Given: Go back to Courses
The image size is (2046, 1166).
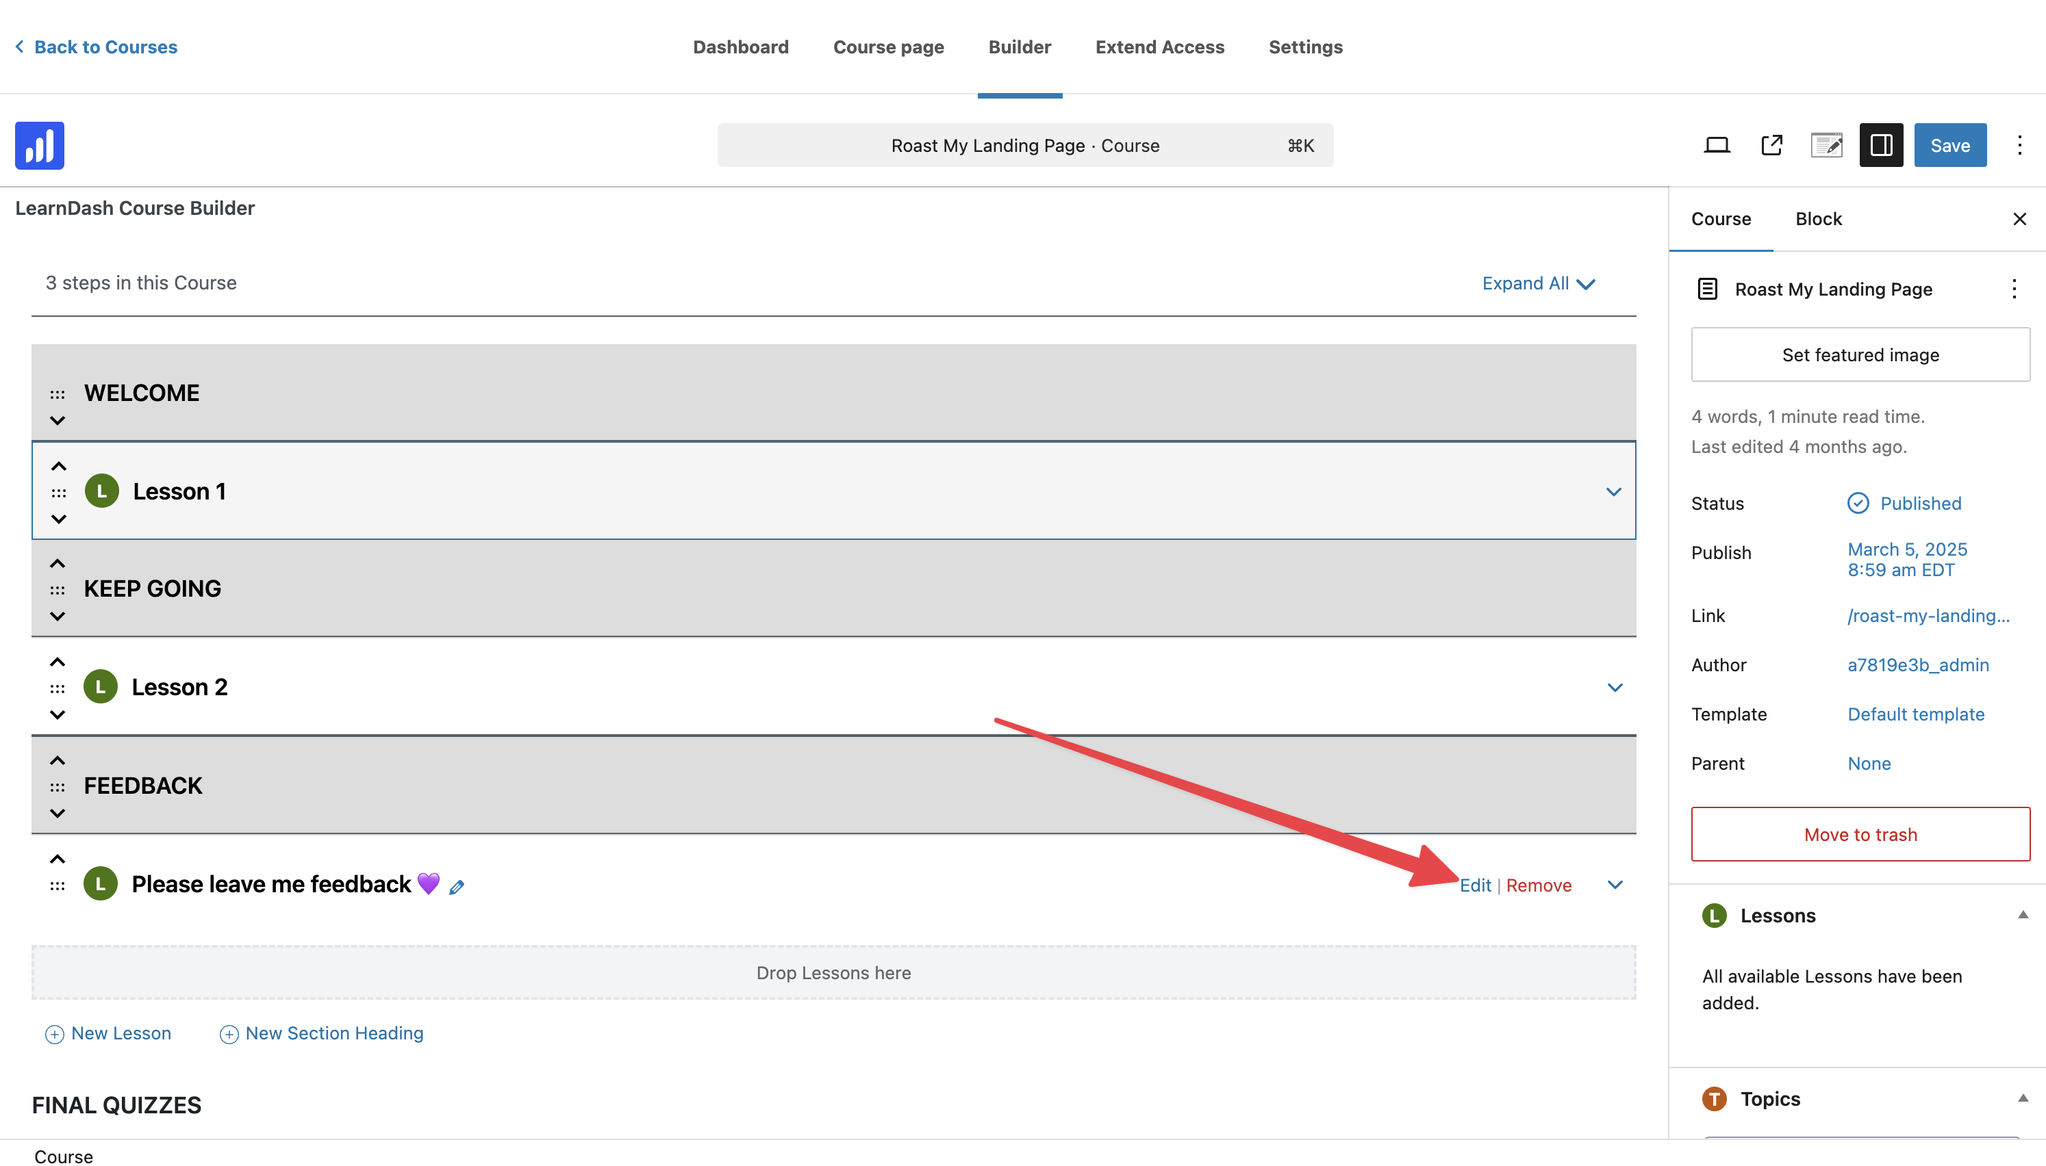Looking at the screenshot, I should pos(96,47).
